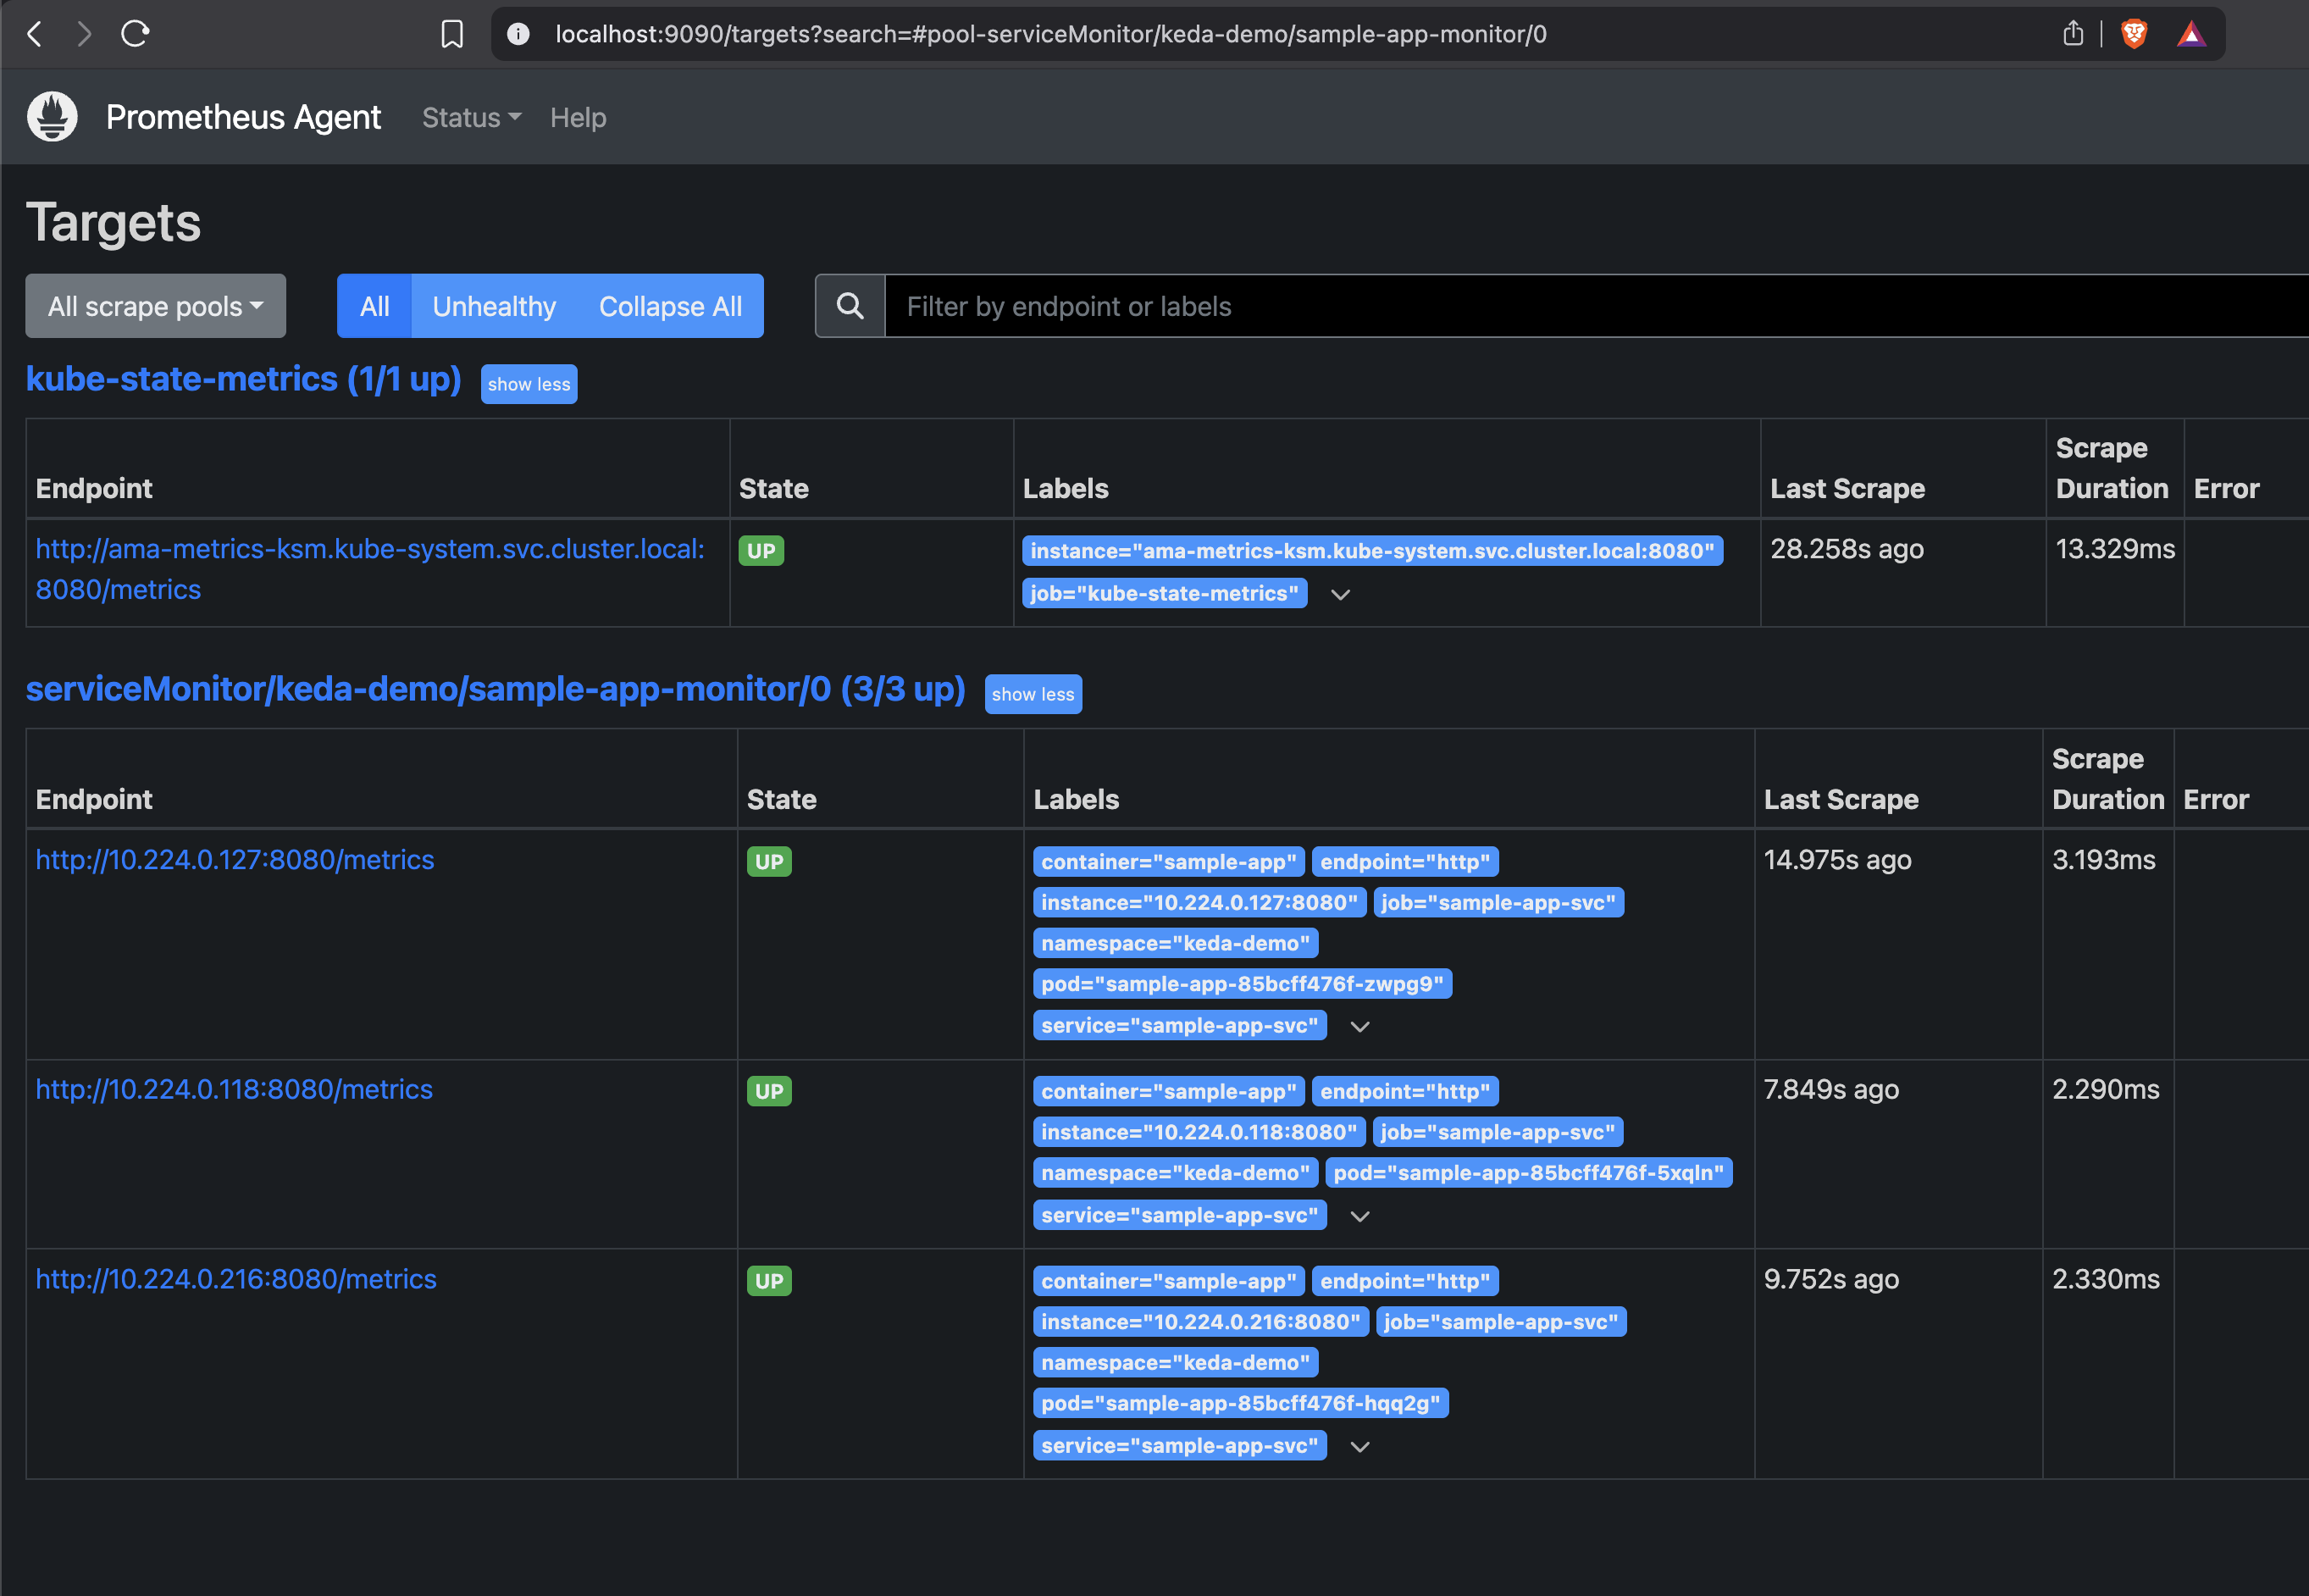Click the Prometheus flame logo
Image resolution: width=2309 pixels, height=1596 pixels.
52,116
